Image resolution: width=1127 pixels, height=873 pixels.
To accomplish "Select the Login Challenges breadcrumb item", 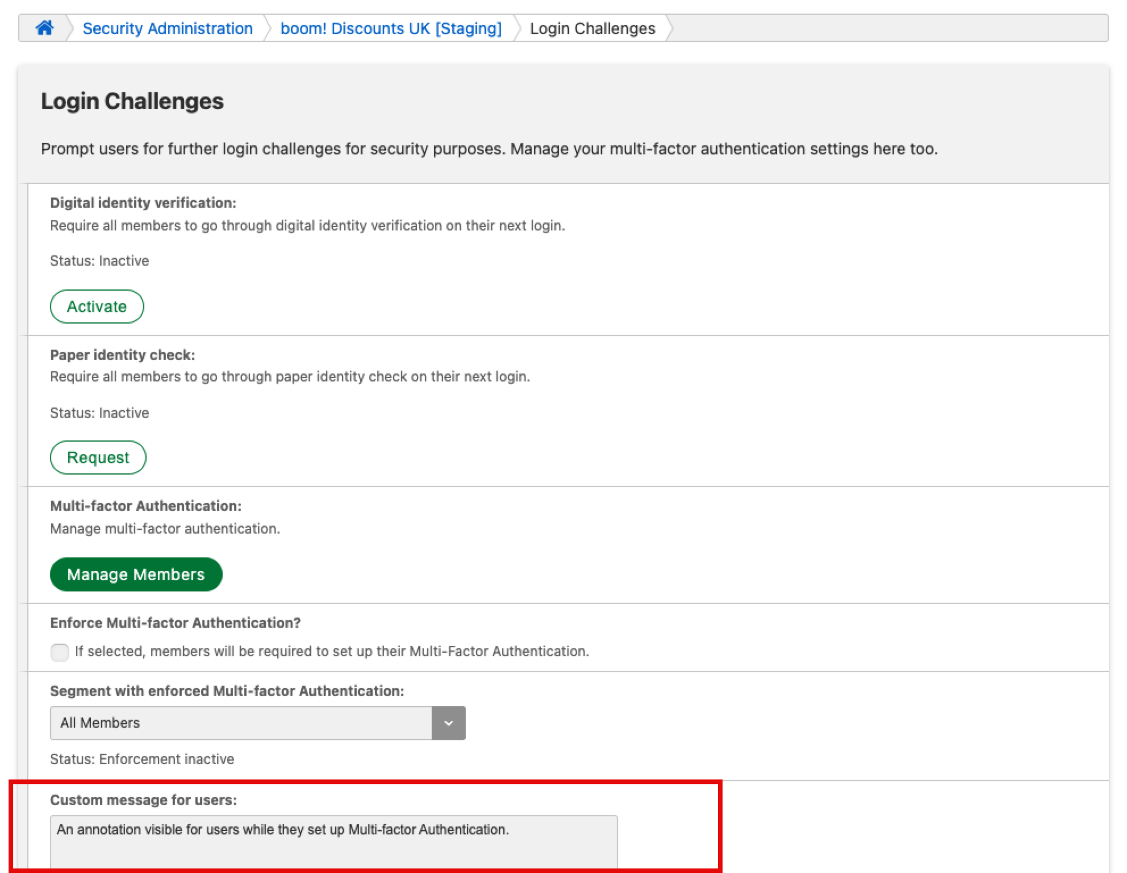I will tap(592, 28).
